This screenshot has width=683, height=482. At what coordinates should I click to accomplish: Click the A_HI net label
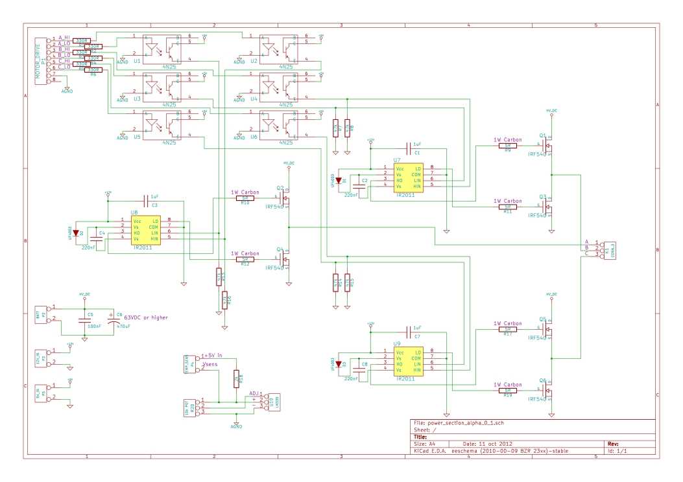(64, 38)
